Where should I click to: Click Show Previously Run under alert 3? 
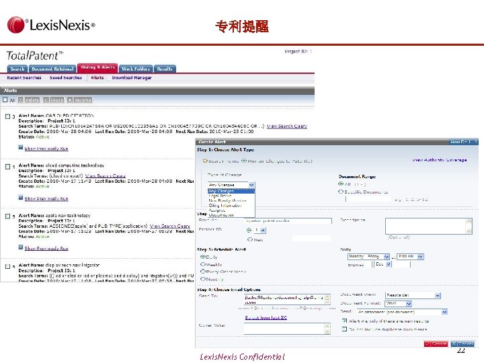coord(46,149)
